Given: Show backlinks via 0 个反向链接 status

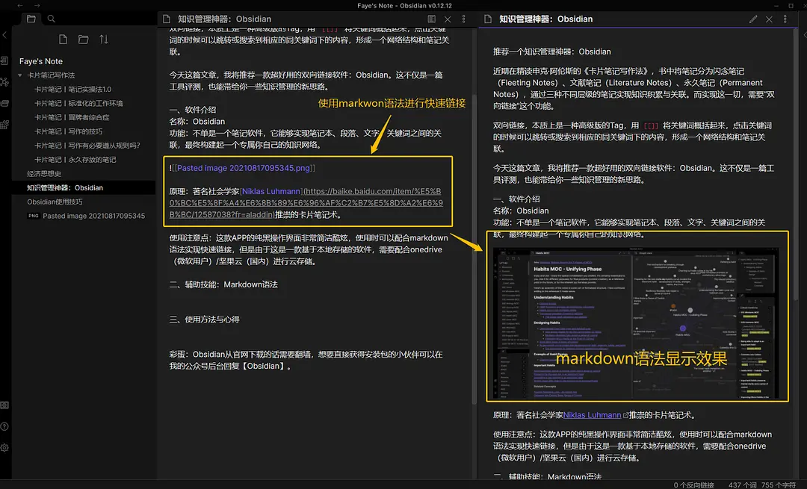Looking at the screenshot, I should point(693,485).
